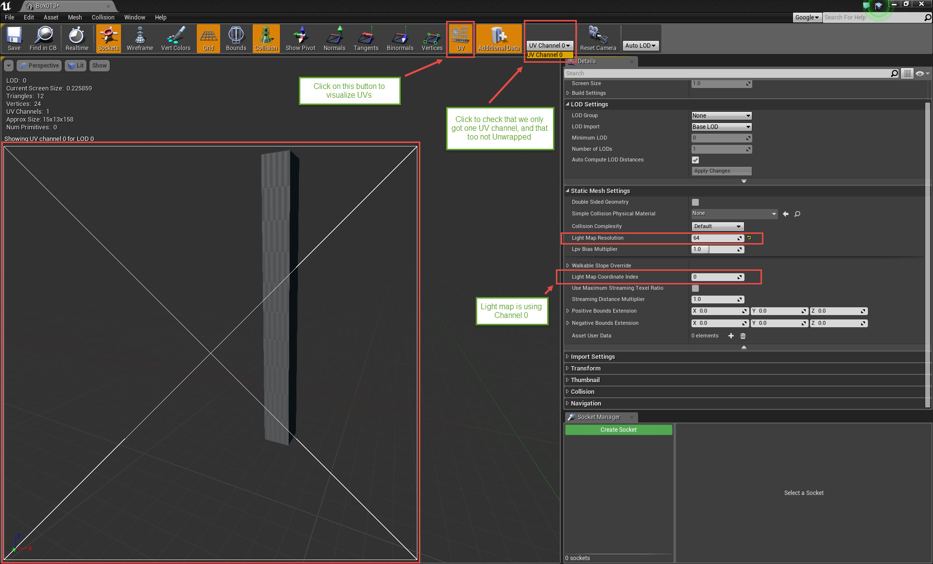Screen dimensions: 933x564
Task: Switch to the Socket Manager tab
Action: coord(599,417)
